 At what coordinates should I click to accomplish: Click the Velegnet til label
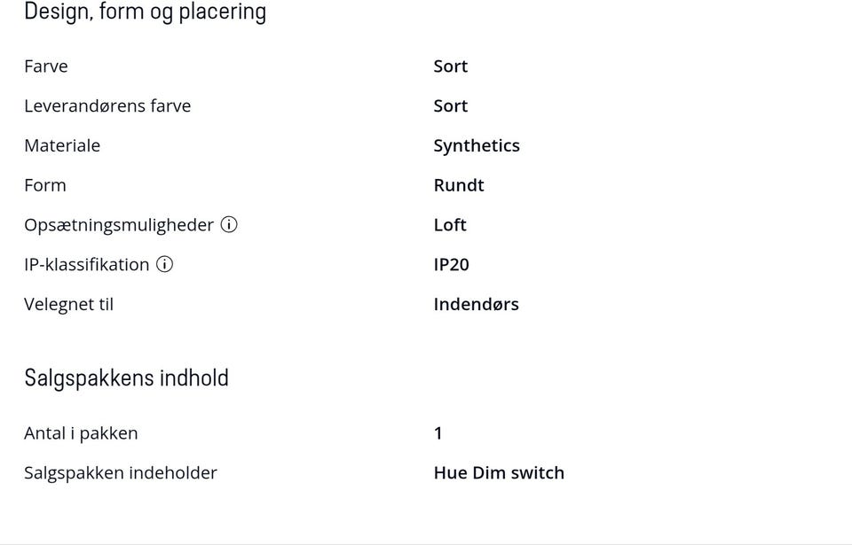point(69,305)
